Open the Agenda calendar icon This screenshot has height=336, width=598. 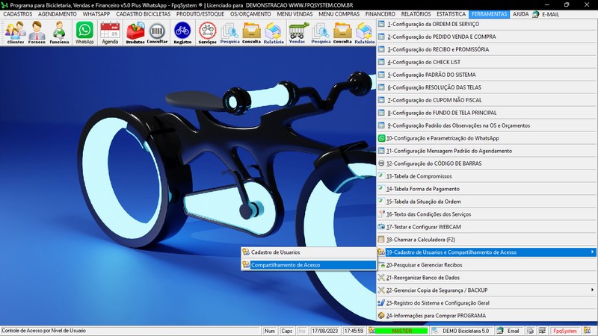(x=110, y=32)
